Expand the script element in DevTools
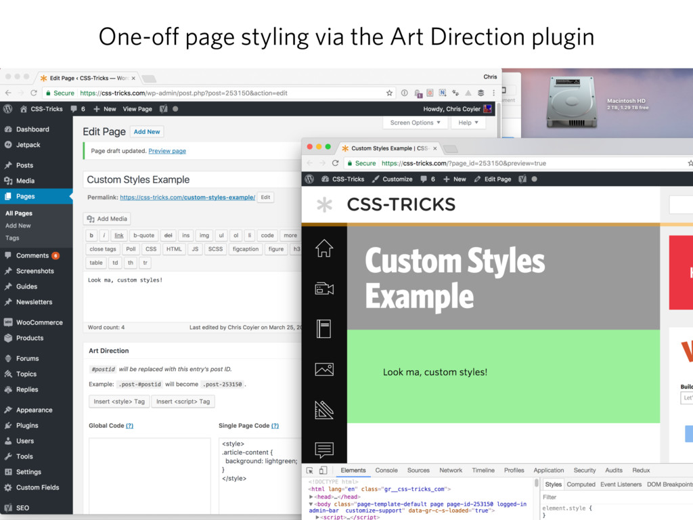 pyautogui.click(x=318, y=517)
